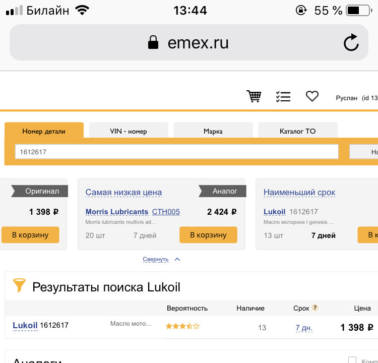Click the search results filter funnel icon
Screen dimensions: 378x363
coord(19,285)
